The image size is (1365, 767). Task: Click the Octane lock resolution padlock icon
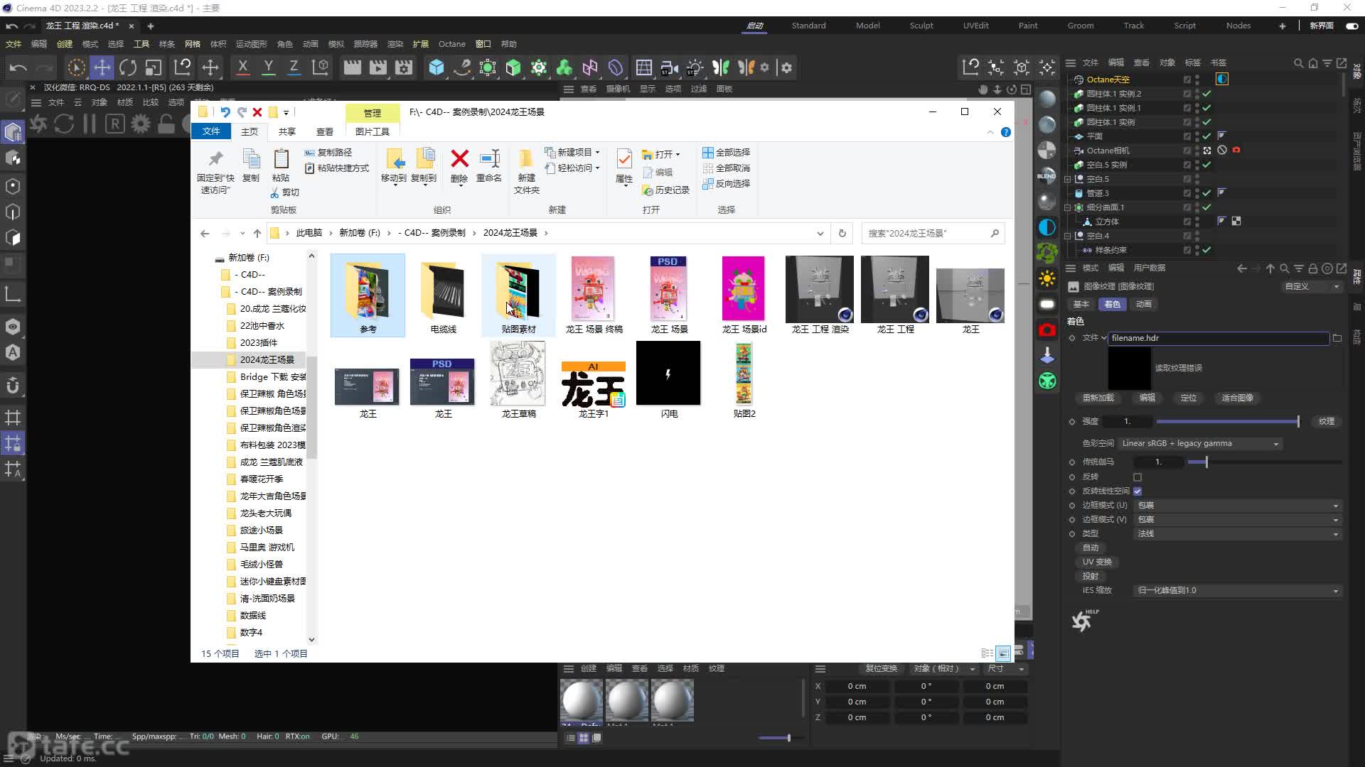166,124
